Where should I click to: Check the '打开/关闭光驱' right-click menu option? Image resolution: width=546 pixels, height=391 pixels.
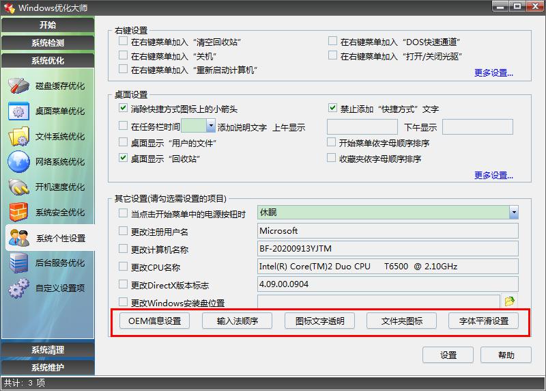pyautogui.click(x=332, y=55)
